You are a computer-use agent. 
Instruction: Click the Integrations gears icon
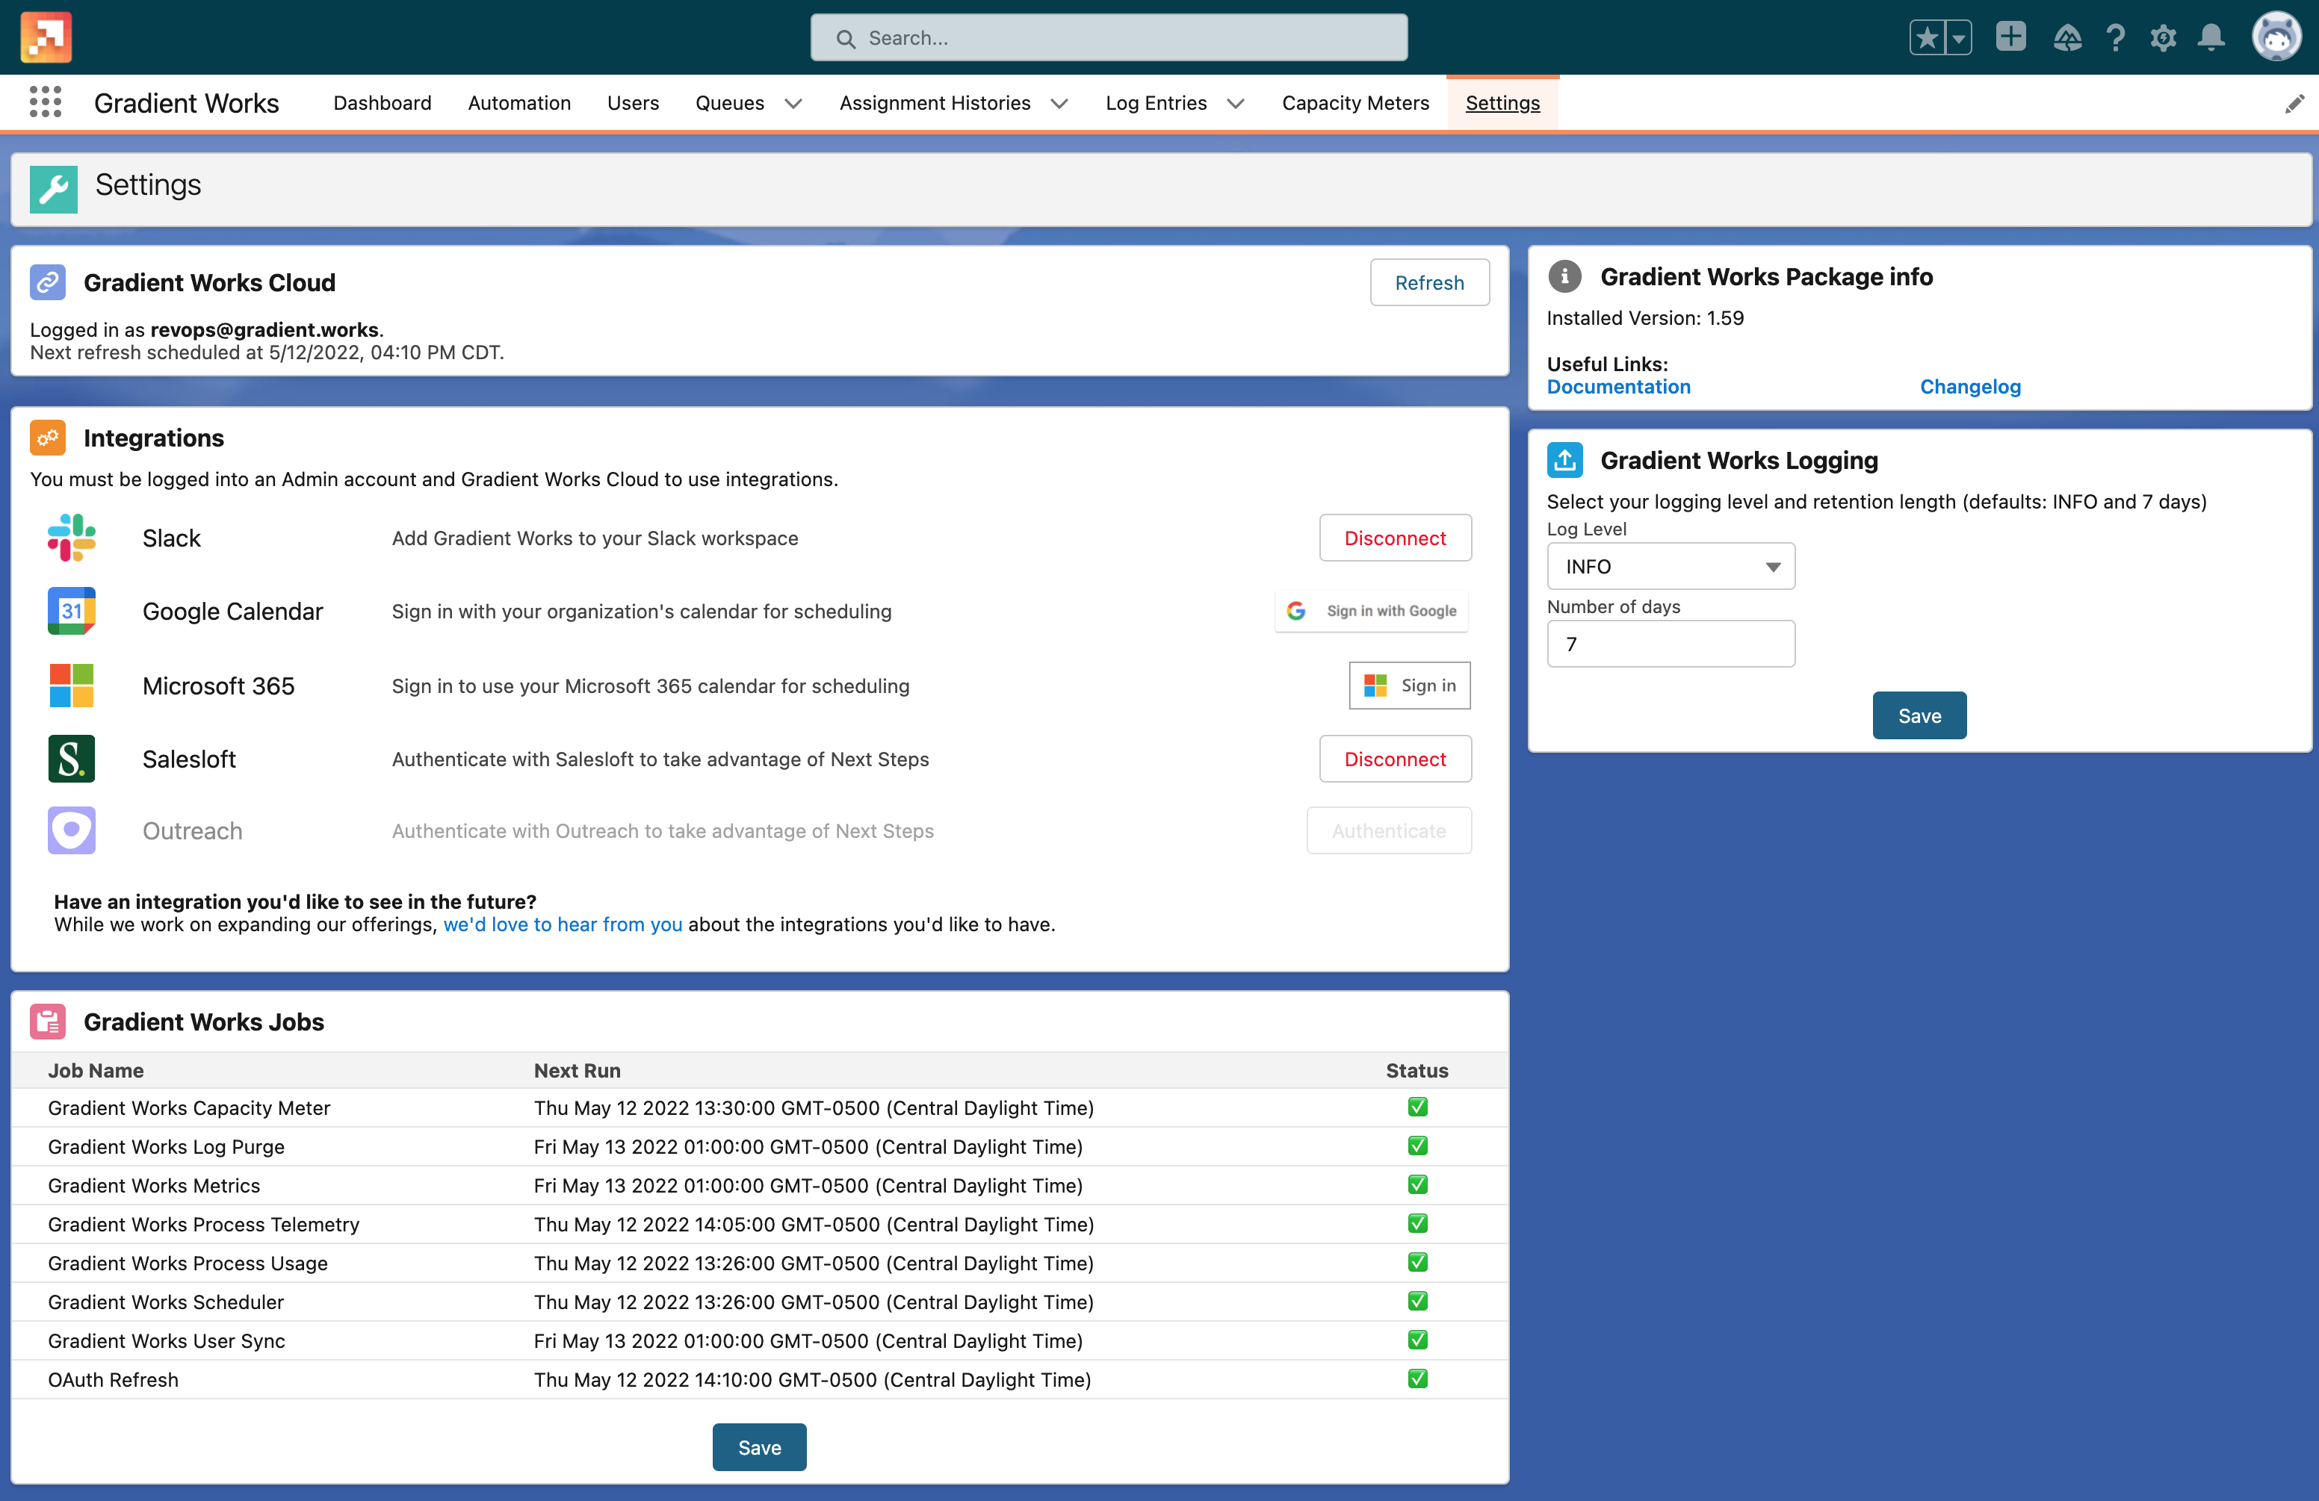[x=48, y=438]
